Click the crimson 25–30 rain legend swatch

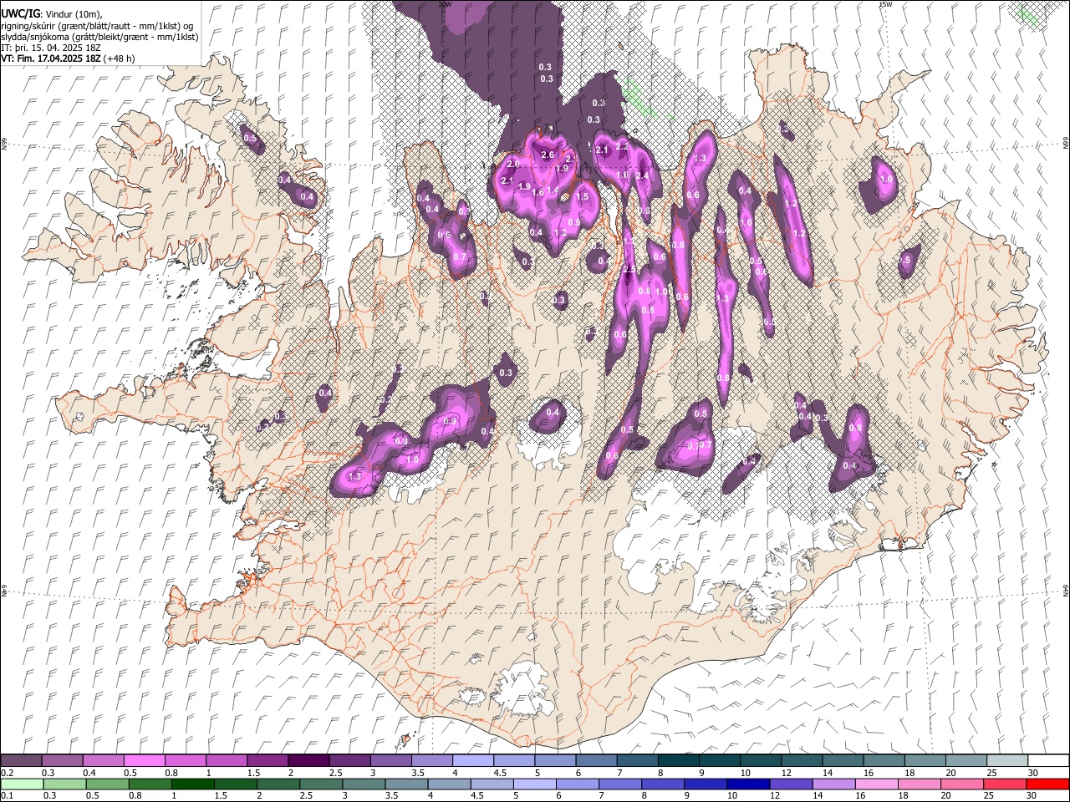[1004, 784]
